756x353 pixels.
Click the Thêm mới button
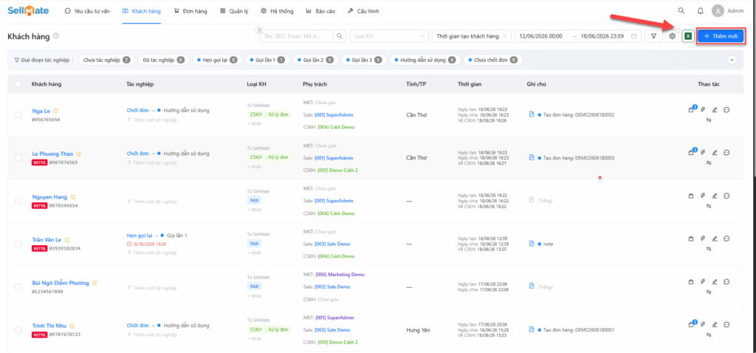pyautogui.click(x=721, y=36)
